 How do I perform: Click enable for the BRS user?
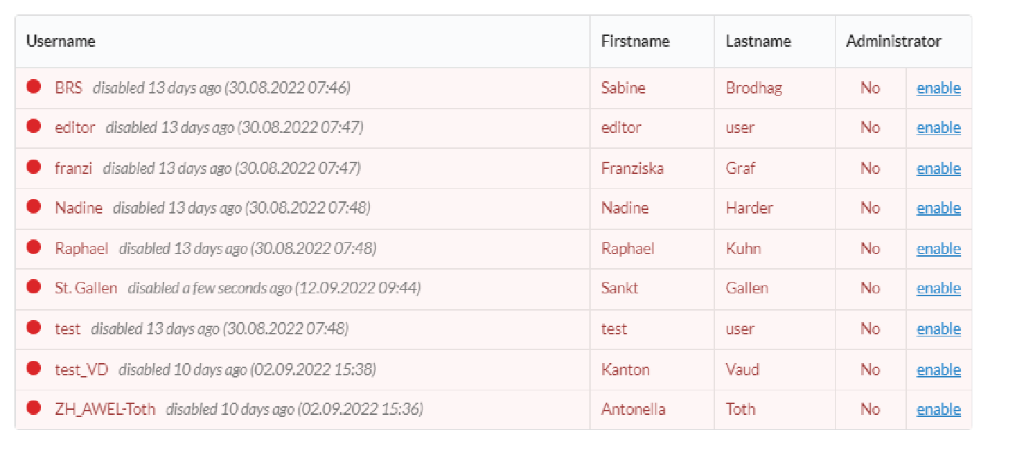938,87
